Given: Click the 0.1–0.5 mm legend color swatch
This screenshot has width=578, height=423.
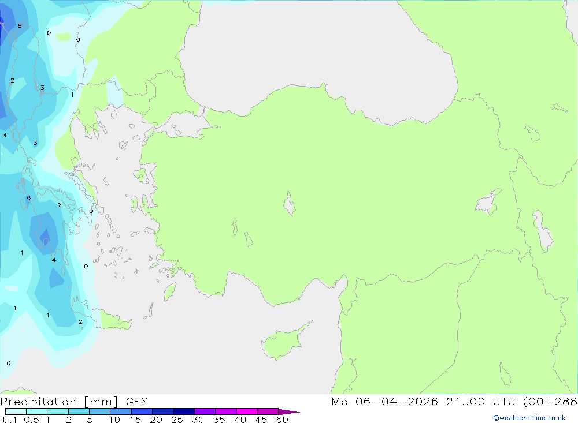Looking at the screenshot, I should [x=16, y=411].
